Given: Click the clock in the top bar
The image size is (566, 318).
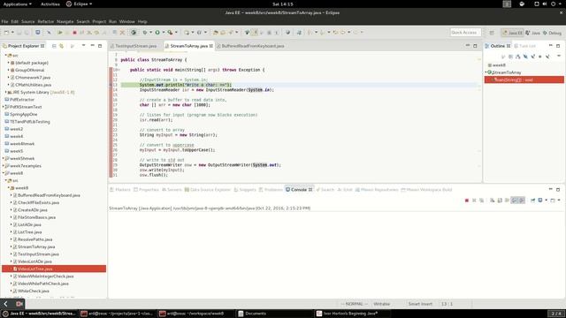Looking at the screenshot, I should 283,4.
